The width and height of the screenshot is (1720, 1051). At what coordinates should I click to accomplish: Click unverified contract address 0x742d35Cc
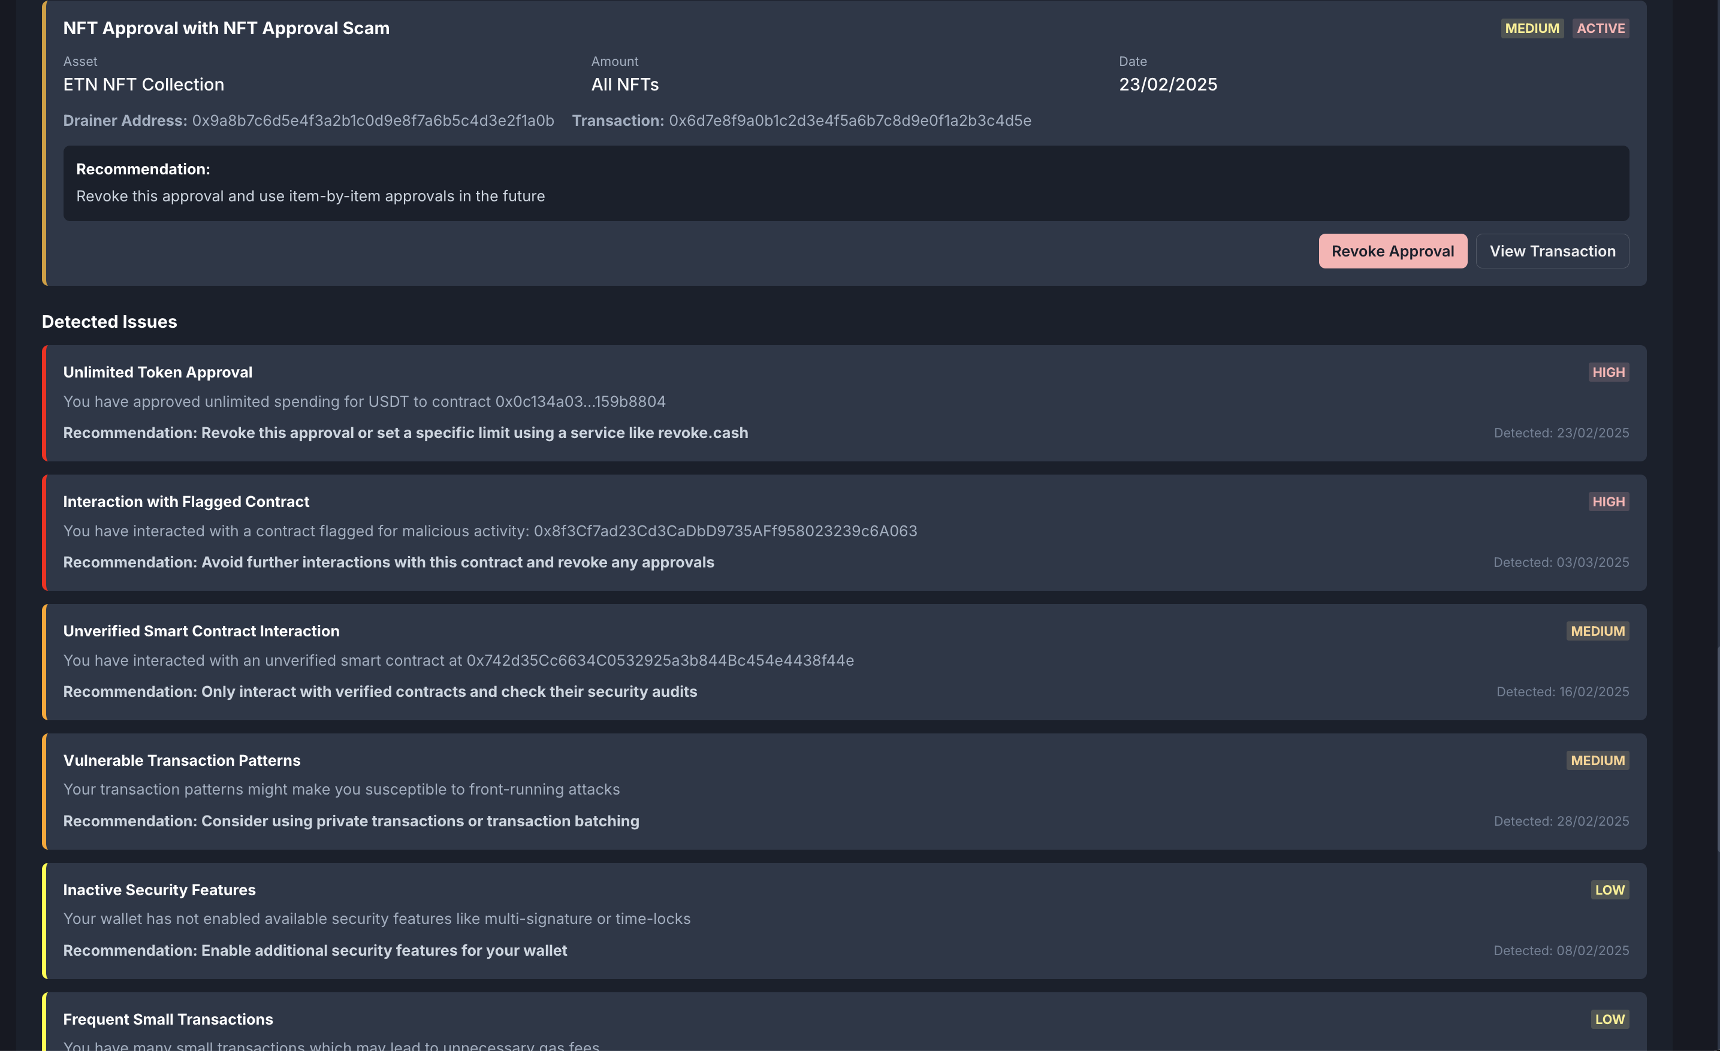(x=660, y=660)
